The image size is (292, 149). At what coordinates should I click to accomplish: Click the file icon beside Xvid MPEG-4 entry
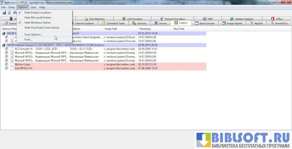pos(12,68)
